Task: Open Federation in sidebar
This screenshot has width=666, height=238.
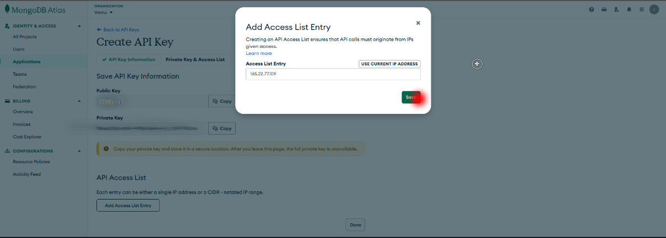Action: (24, 87)
